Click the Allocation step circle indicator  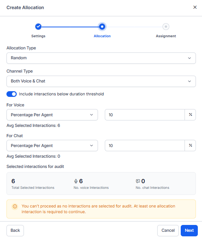[102, 27]
